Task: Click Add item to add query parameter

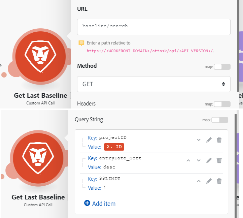Action: [x=100, y=204]
